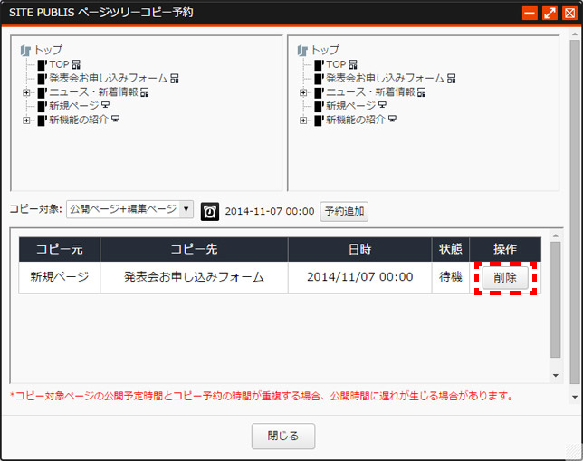This screenshot has height=461, width=583.
Task: Delete the 新規ページ reservation with 削除
Action: (x=505, y=277)
